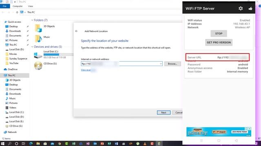The image size is (261, 146).
Task: Click the Internet or network address field
Action: (x=122, y=64)
